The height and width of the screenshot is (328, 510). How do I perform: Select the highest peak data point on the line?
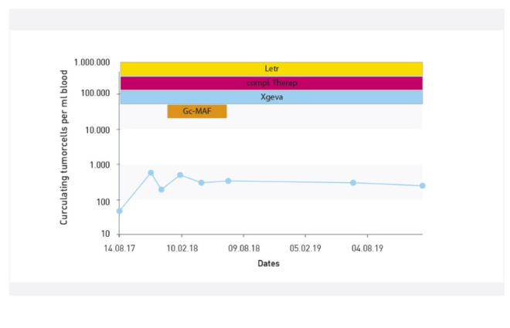coord(151,173)
